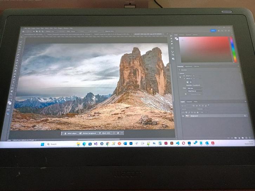Click the blue Share button
255x191 pixels.
[x=213, y=30]
